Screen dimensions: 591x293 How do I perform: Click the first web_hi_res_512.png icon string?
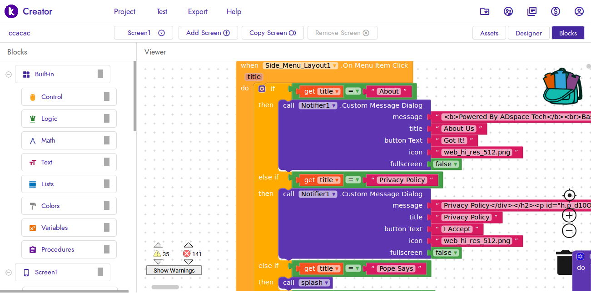pos(477,152)
